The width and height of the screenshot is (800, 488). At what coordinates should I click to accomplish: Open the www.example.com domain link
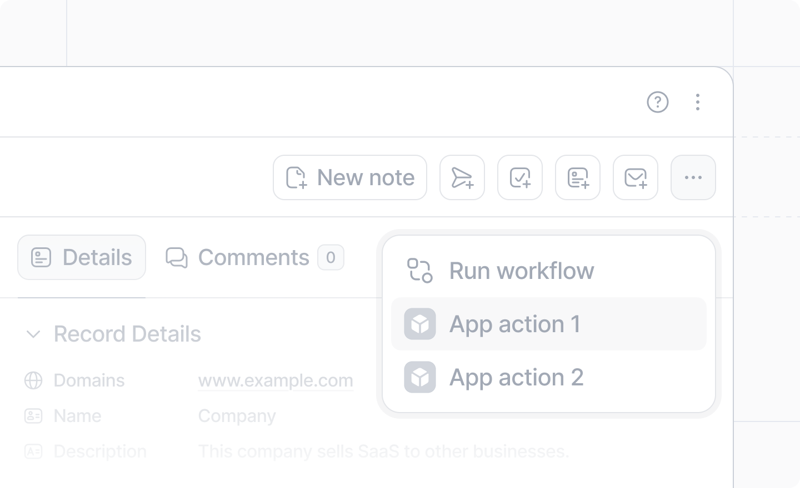276,380
